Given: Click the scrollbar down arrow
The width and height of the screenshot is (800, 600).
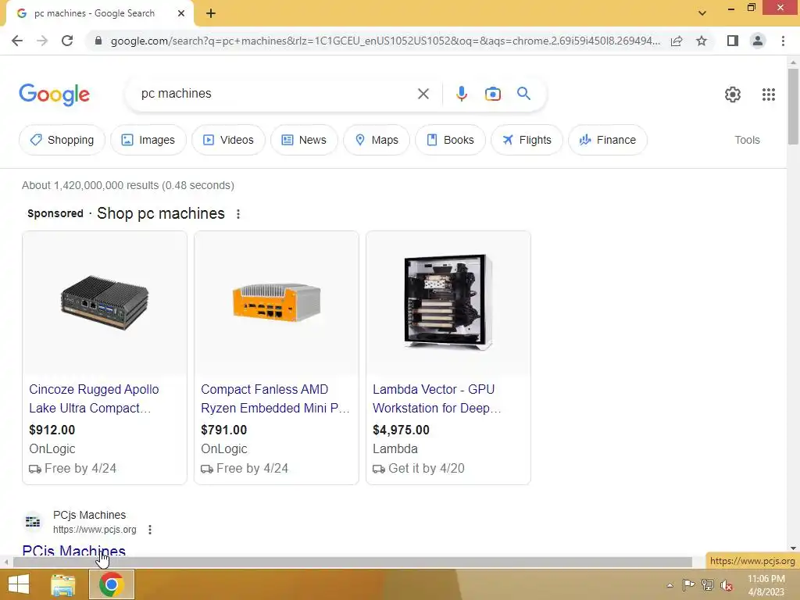Looking at the screenshot, I should click(x=793, y=548).
